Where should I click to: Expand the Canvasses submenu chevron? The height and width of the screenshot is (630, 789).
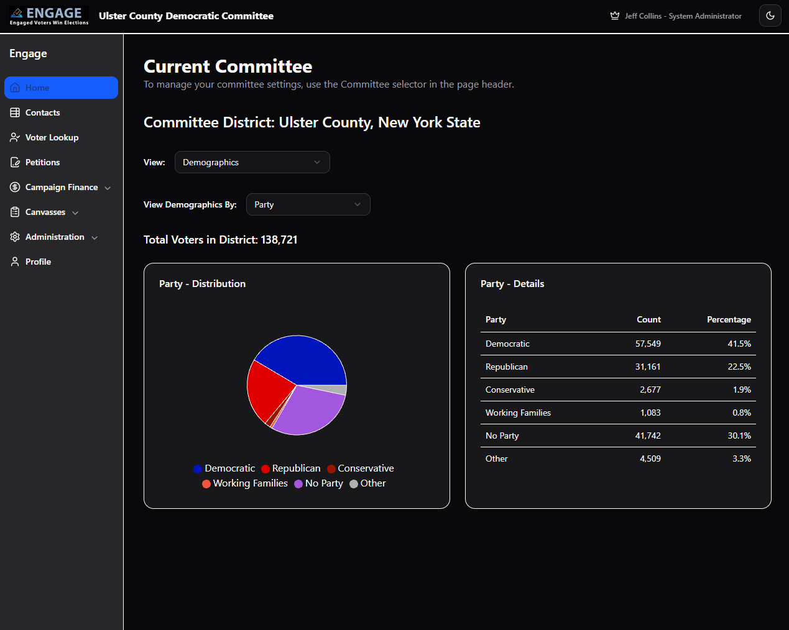tap(75, 212)
